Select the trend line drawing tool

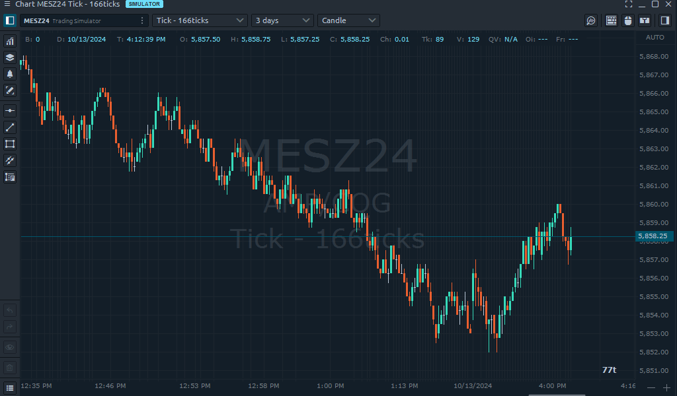(x=10, y=127)
